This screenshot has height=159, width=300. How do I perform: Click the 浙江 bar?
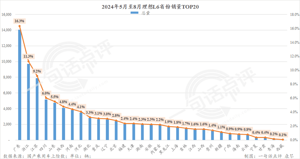[28, 102]
